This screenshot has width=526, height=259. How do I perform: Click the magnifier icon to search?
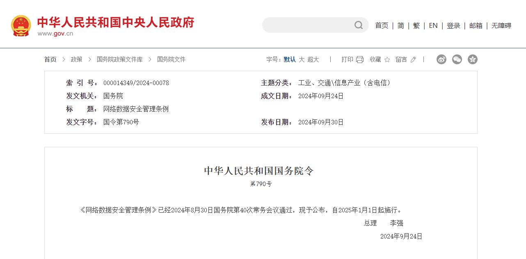point(358,25)
